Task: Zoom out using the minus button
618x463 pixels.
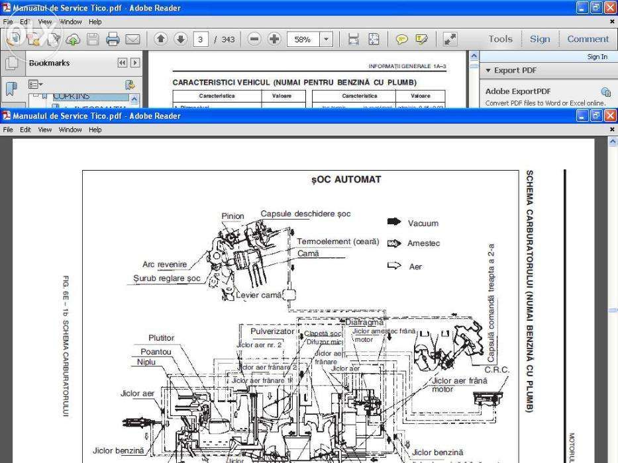Action: (254, 39)
